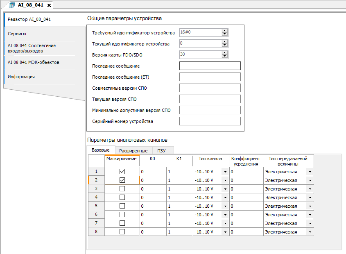Increment the required device identifier spinner

pyautogui.click(x=225, y=31)
